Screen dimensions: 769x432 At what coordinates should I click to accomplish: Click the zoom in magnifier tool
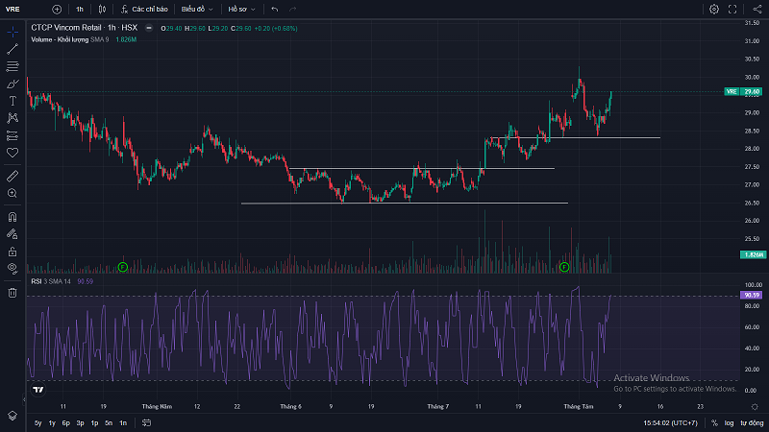(12, 193)
